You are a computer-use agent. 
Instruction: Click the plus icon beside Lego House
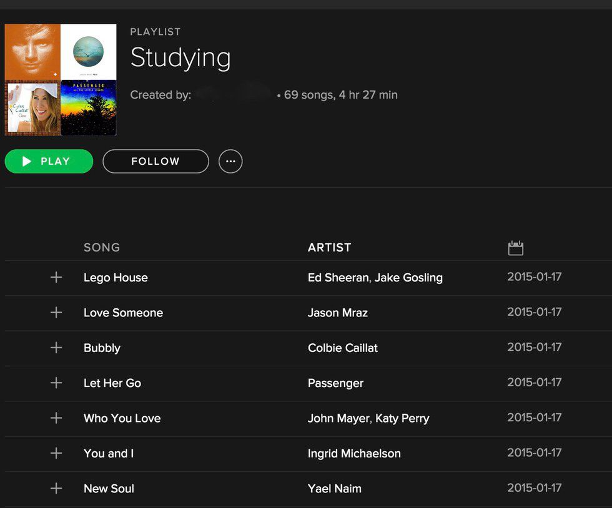(56, 277)
